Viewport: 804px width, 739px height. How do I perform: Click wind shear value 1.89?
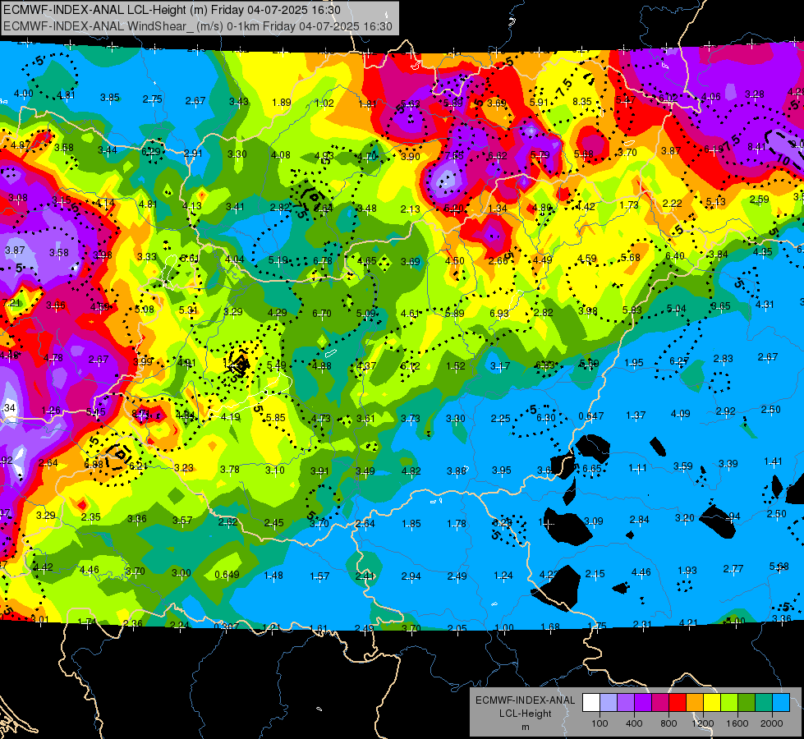282,102
